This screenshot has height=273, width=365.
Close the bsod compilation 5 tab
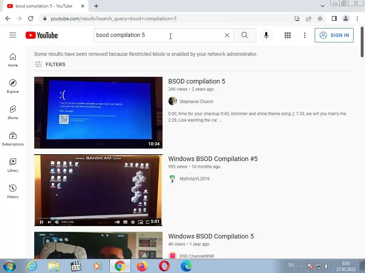pyautogui.click(x=83, y=6)
